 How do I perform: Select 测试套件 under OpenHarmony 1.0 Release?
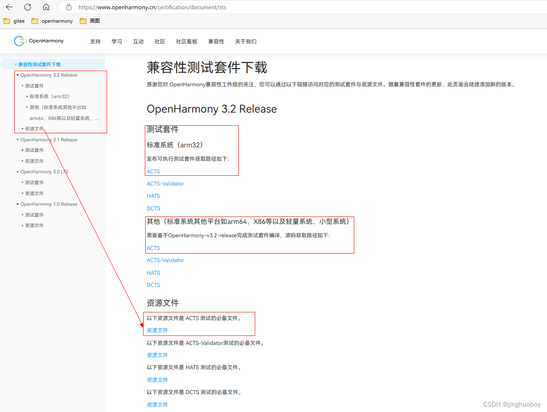tap(34, 215)
